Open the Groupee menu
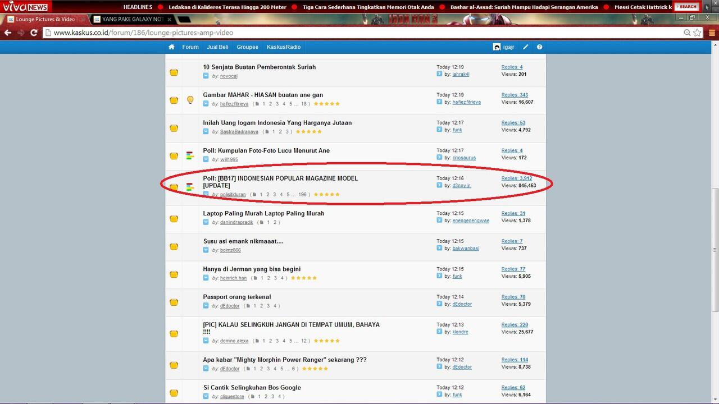719x404 pixels. [248, 47]
